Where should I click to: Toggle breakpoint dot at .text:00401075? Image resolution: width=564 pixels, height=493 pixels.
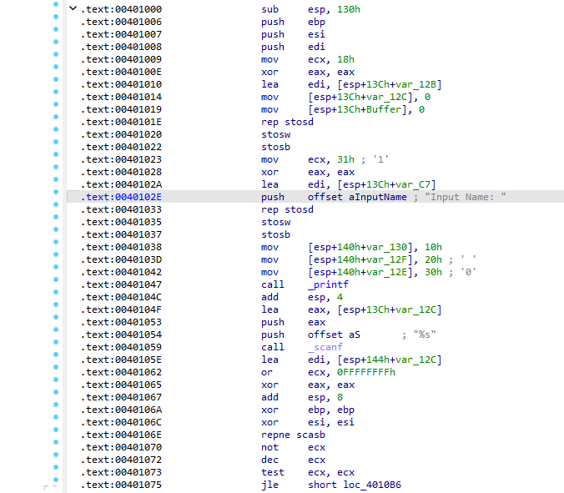56,480
